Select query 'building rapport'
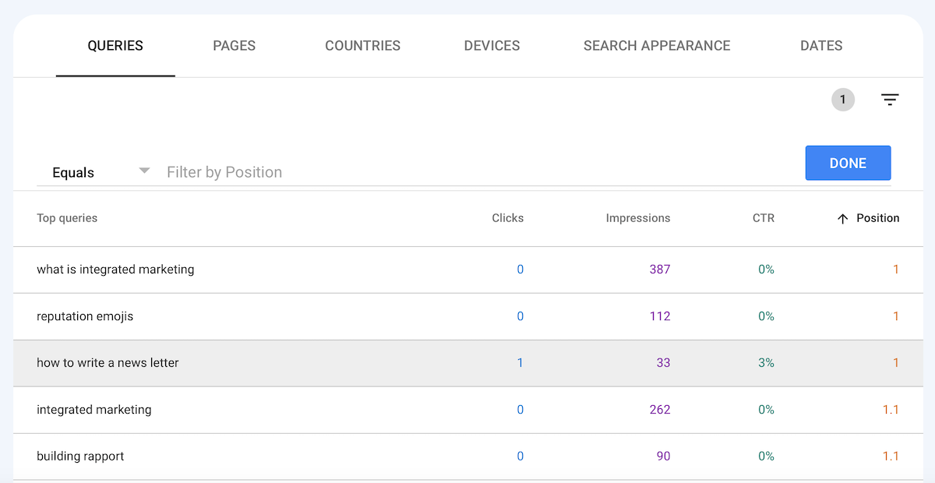This screenshot has height=483, width=935. pos(80,457)
